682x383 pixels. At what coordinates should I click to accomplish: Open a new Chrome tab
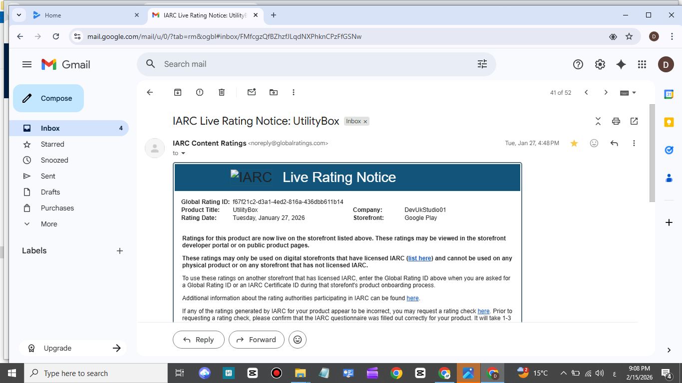click(x=274, y=15)
